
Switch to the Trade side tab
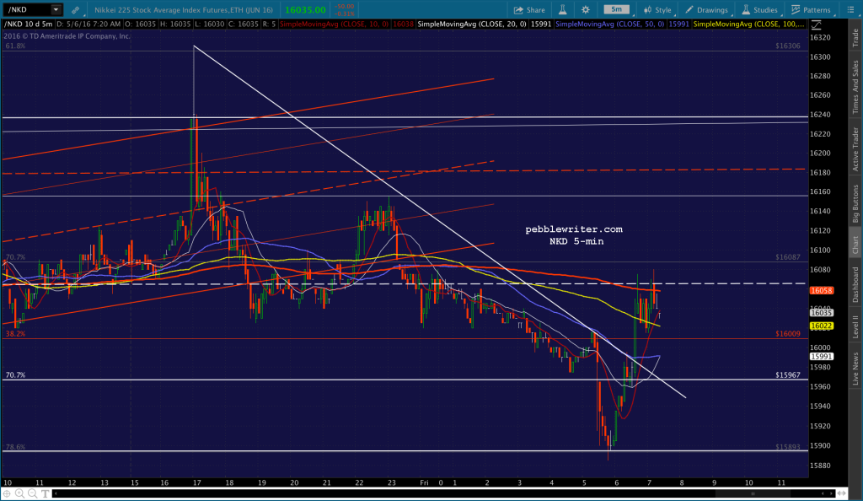click(855, 37)
